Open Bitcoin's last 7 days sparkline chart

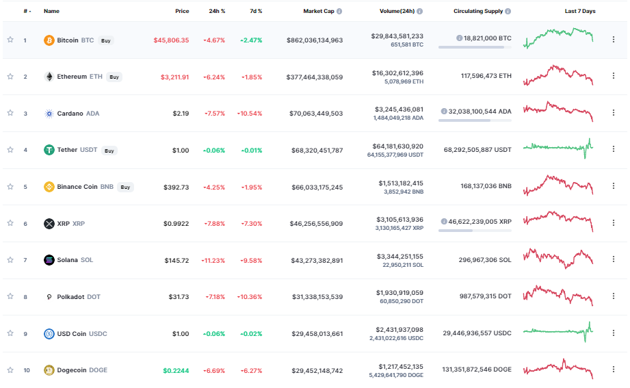tap(558, 38)
